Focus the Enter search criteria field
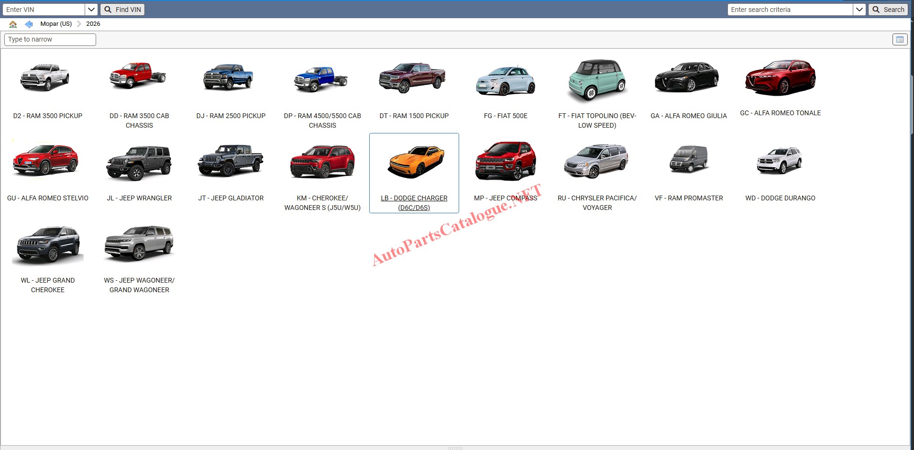The image size is (914, 450). 790,10
